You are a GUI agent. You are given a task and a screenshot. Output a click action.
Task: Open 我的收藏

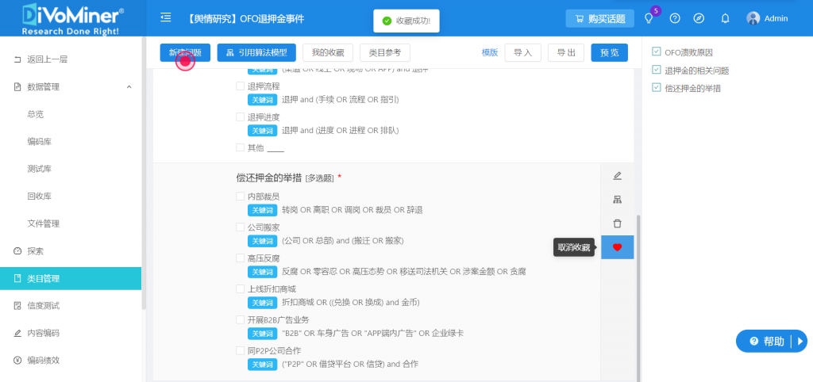[x=328, y=52]
